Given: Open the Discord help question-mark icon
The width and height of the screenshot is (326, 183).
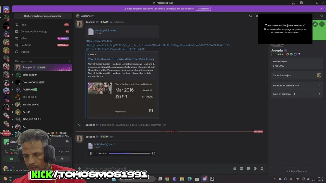Looking at the screenshot, I should [302, 3].
